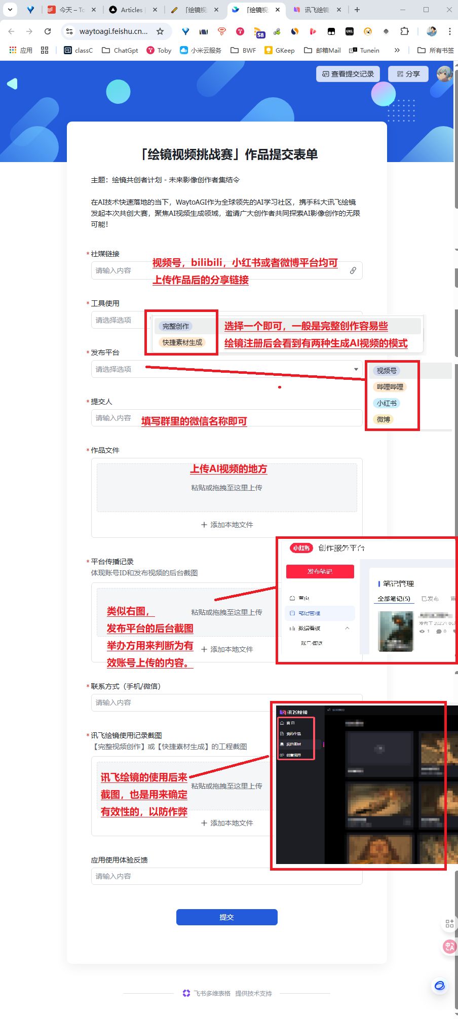The height and width of the screenshot is (1019, 458).
Task: Close the 讯飞绘镜 tab
Action: tap(339, 10)
